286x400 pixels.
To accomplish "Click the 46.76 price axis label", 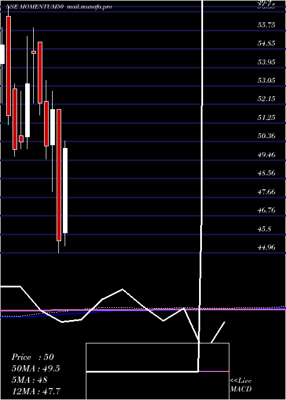I will coord(267,210).
